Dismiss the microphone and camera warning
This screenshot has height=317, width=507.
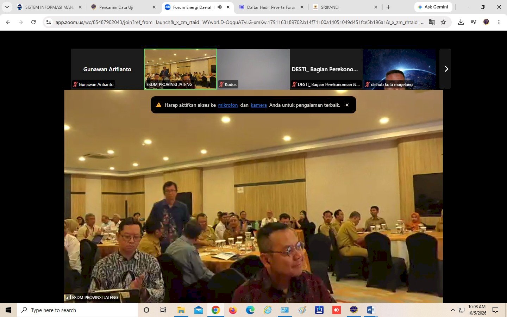click(x=347, y=105)
